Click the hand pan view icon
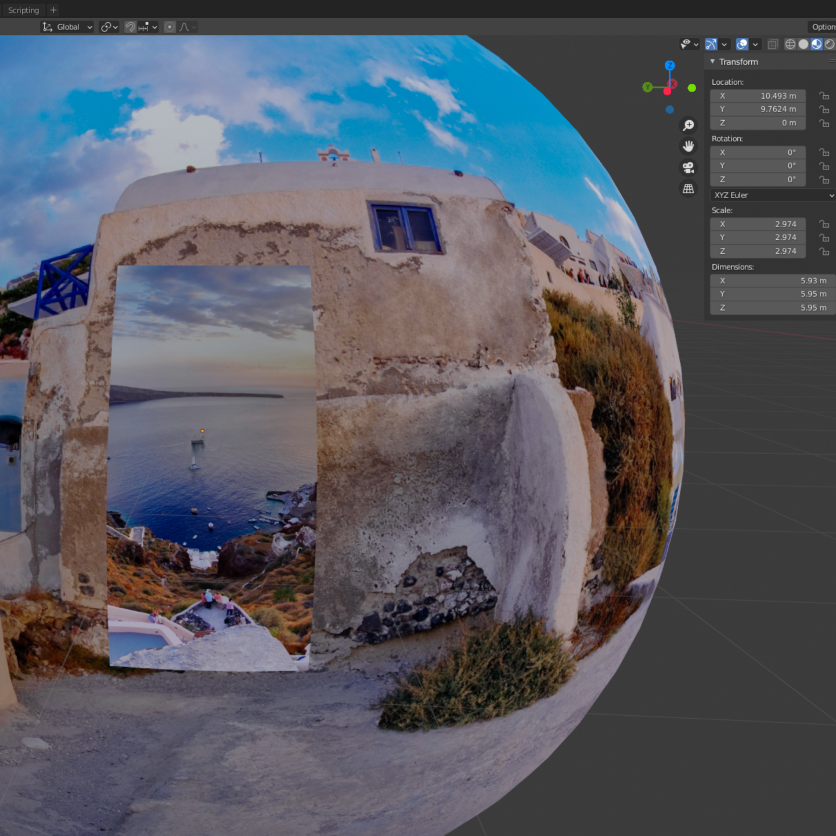Image resolution: width=836 pixels, height=836 pixels. pyautogui.click(x=688, y=146)
